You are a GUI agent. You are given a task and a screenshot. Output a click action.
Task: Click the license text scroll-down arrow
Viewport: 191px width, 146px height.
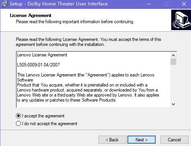173,104
